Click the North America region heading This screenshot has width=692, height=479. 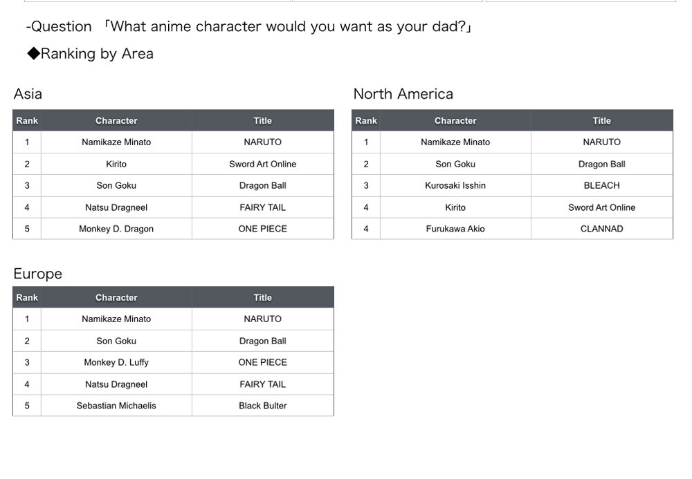click(x=403, y=94)
